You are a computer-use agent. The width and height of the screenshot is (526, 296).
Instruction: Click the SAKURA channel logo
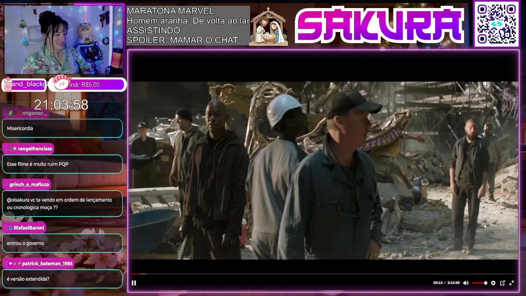click(x=379, y=25)
